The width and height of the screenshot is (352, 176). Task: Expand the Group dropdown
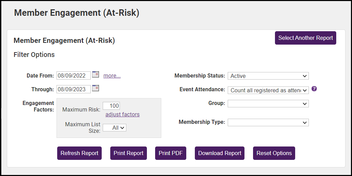tap(268, 104)
